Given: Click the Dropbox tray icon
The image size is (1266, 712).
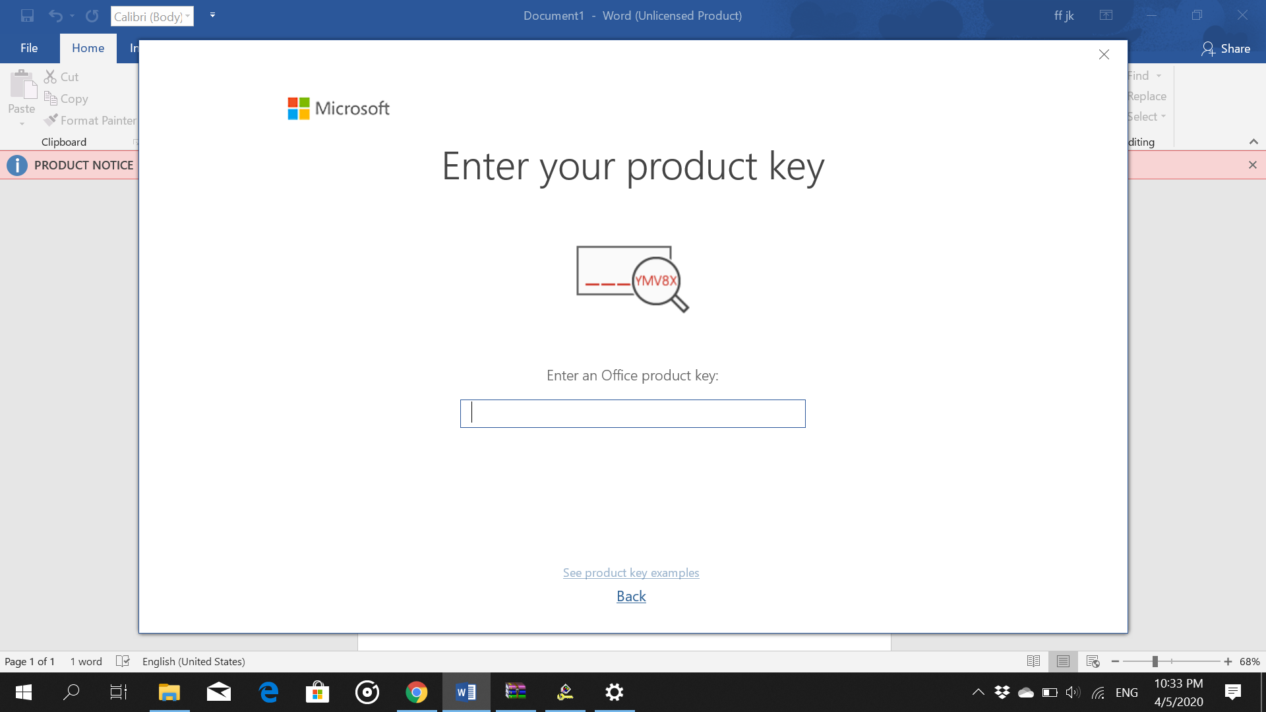Looking at the screenshot, I should 1002,692.
